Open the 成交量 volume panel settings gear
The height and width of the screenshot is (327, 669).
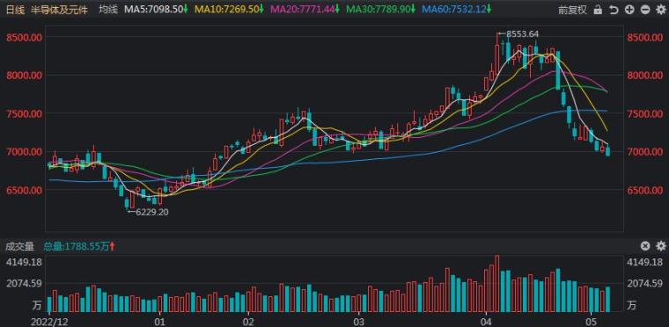(661, 246)
